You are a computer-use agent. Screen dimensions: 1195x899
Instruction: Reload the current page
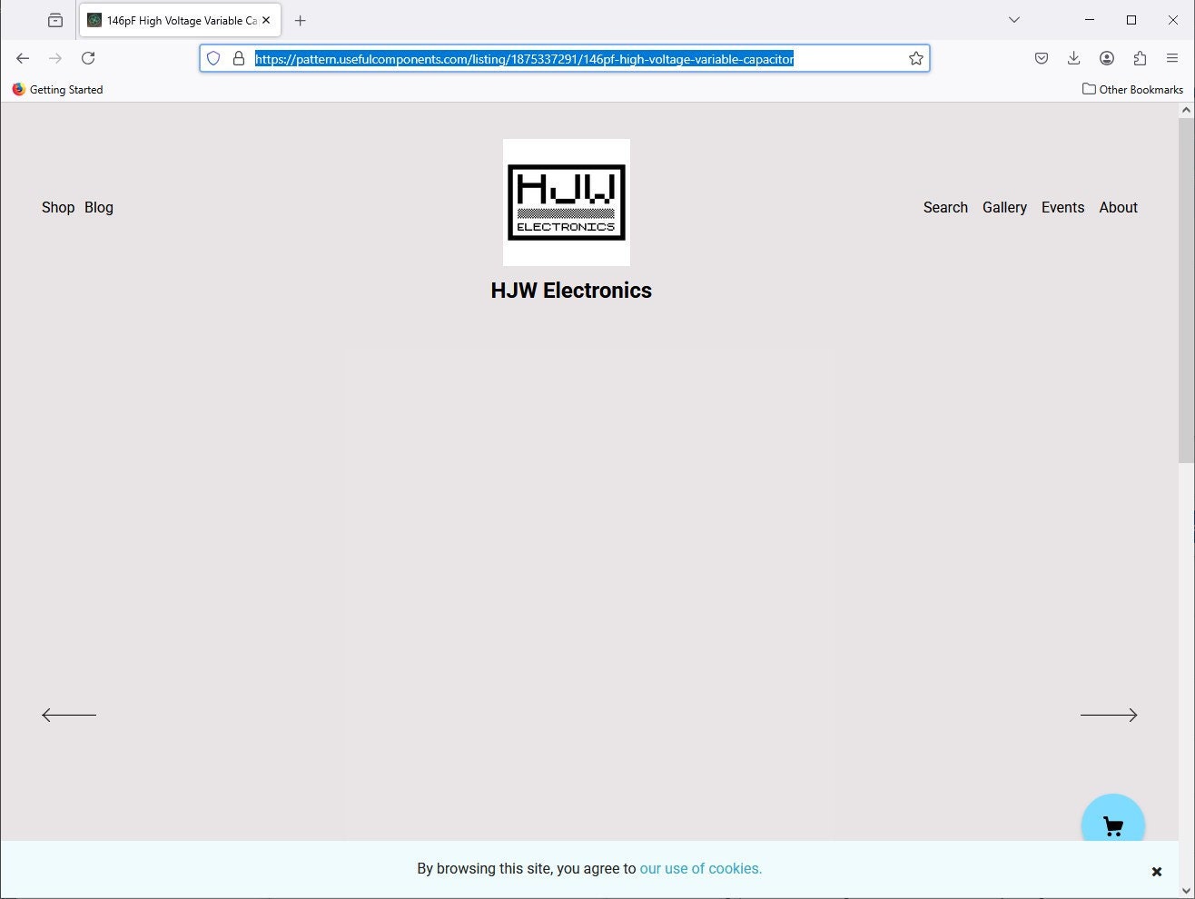(x=88, y=58)
